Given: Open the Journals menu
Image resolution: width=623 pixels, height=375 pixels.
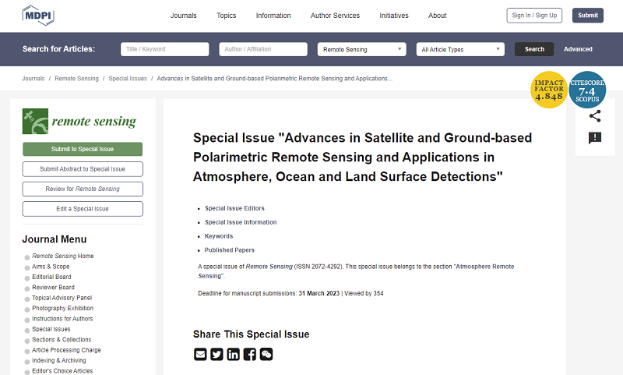Looking at the screenshot, I should pyautogui.click(x=184, y=16).
